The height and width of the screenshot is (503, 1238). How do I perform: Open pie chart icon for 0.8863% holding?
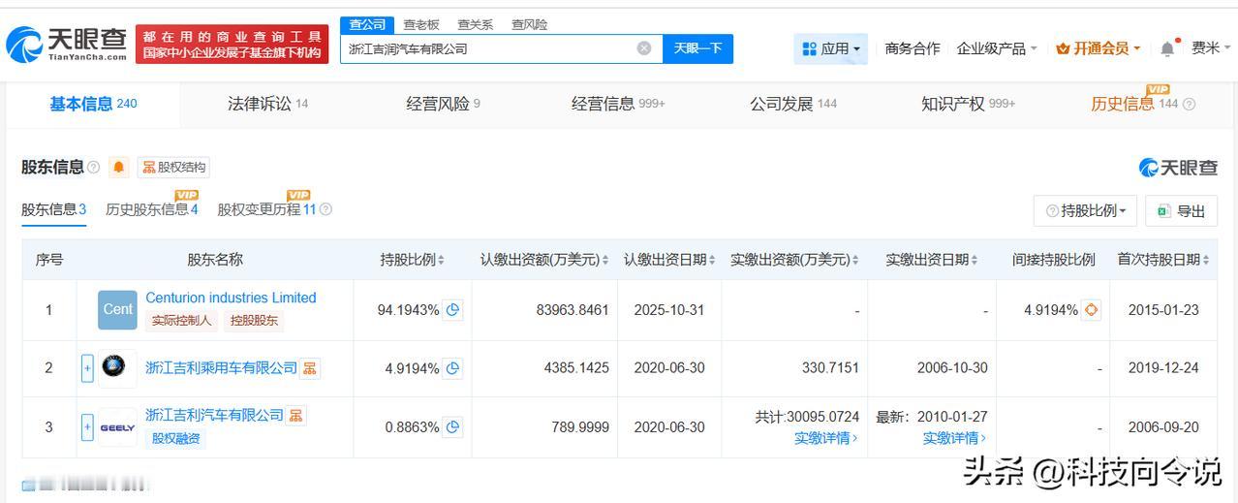point(452,426)
